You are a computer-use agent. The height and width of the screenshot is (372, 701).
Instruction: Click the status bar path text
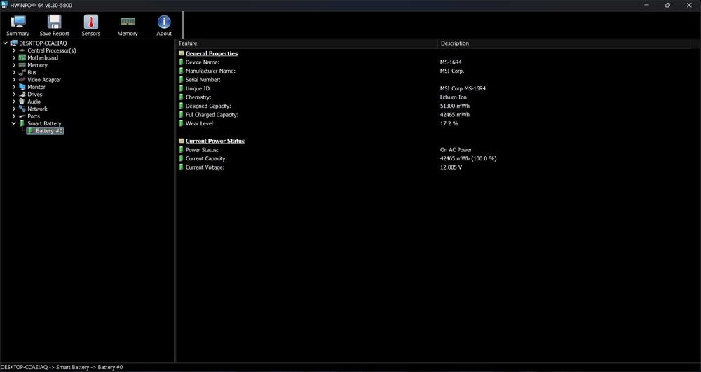pos(62,367)
